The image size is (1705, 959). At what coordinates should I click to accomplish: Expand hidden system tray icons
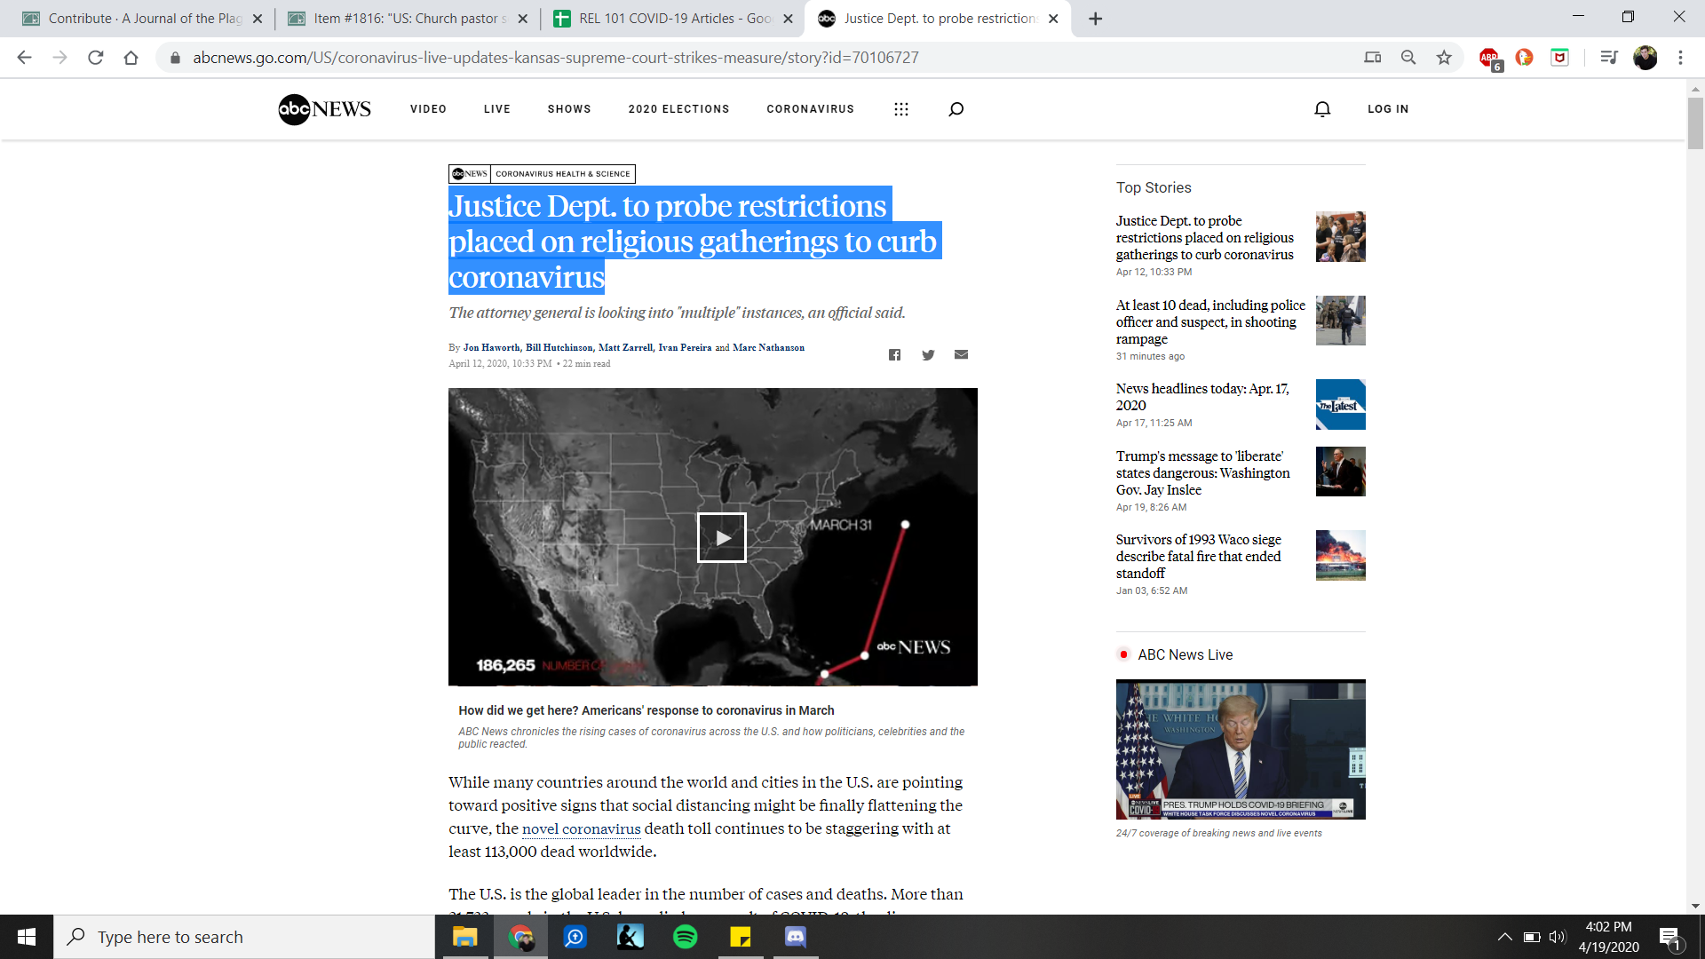[x=1504, y=937]
